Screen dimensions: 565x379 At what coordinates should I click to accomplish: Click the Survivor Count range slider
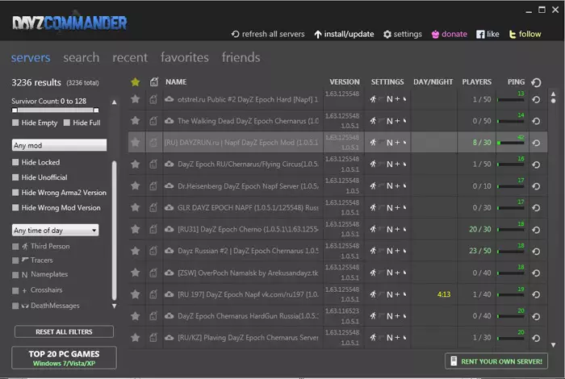click(55, 110)
